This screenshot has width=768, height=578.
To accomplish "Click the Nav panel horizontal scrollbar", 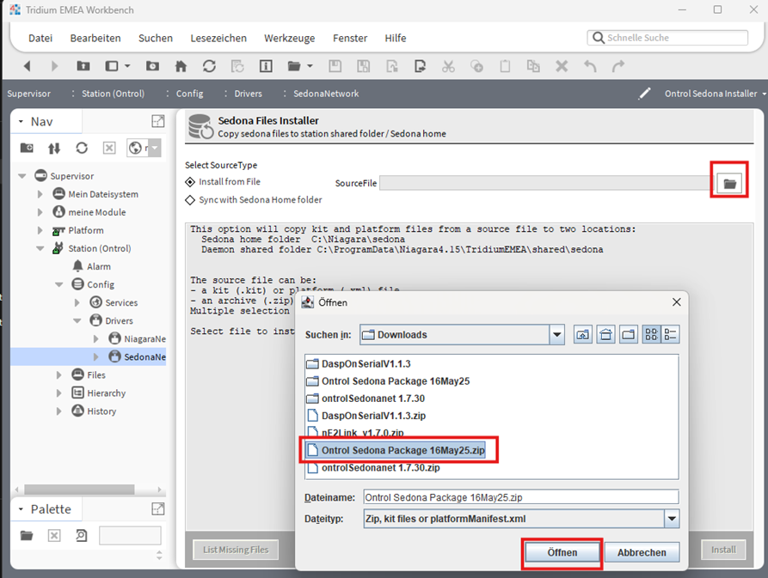I will tap(79, 489).
